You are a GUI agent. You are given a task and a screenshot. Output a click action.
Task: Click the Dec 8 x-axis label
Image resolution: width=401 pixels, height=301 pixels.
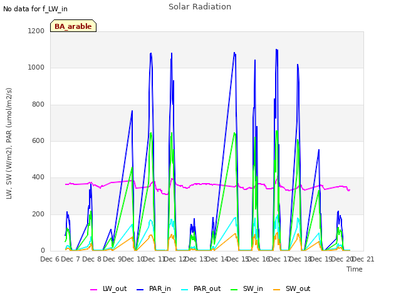pyautogui.click(x=91, y=259)
